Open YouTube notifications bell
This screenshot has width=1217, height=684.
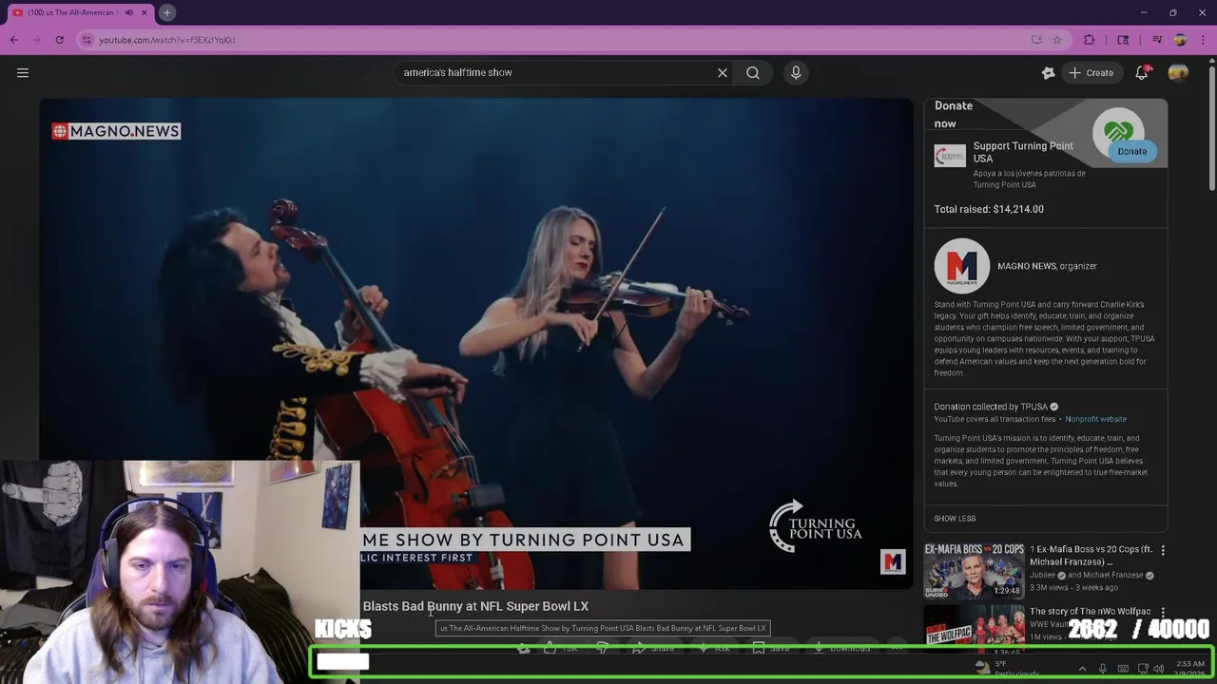tap(1142, 73)
